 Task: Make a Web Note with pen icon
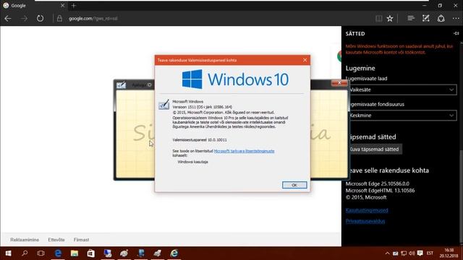pyautogui.click(x=426, y=18)
